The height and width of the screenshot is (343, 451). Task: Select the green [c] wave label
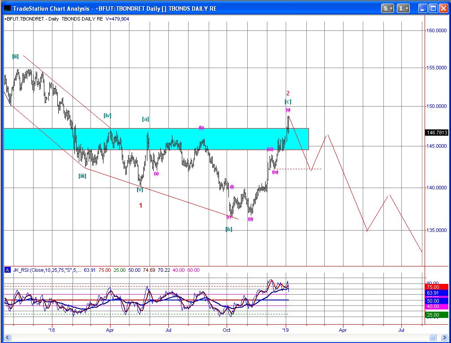click(288, 102)
